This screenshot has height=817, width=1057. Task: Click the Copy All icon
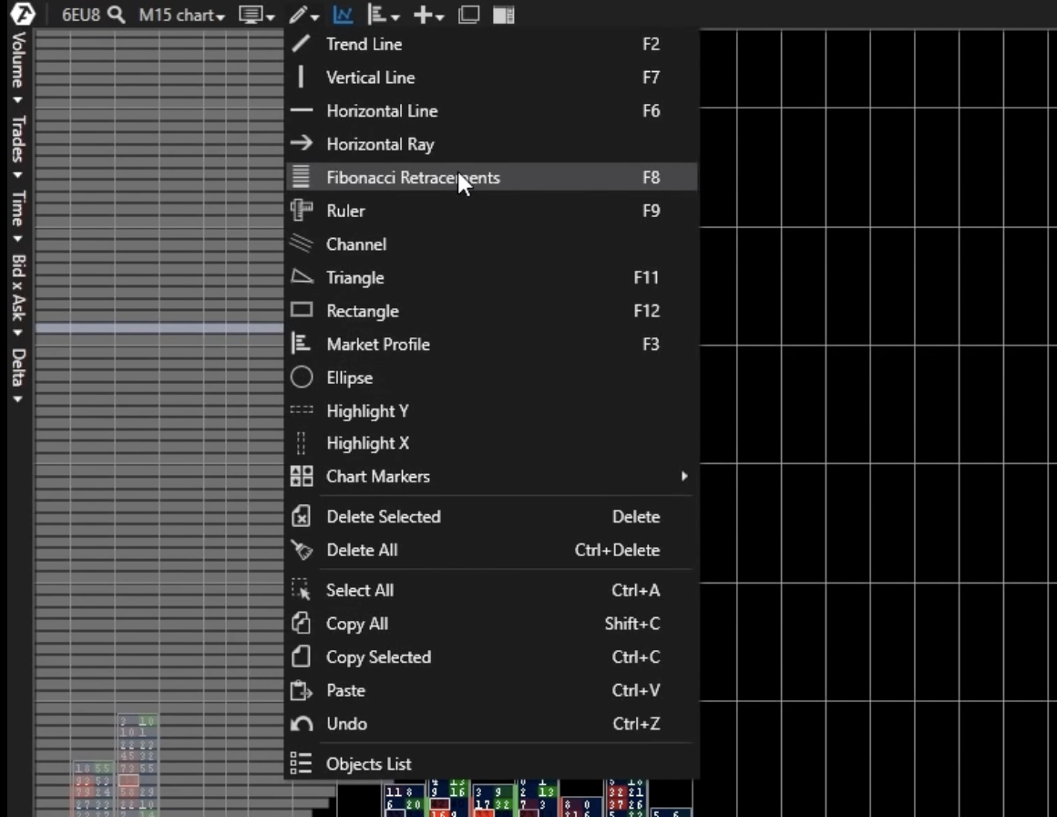tap(301, 623)
